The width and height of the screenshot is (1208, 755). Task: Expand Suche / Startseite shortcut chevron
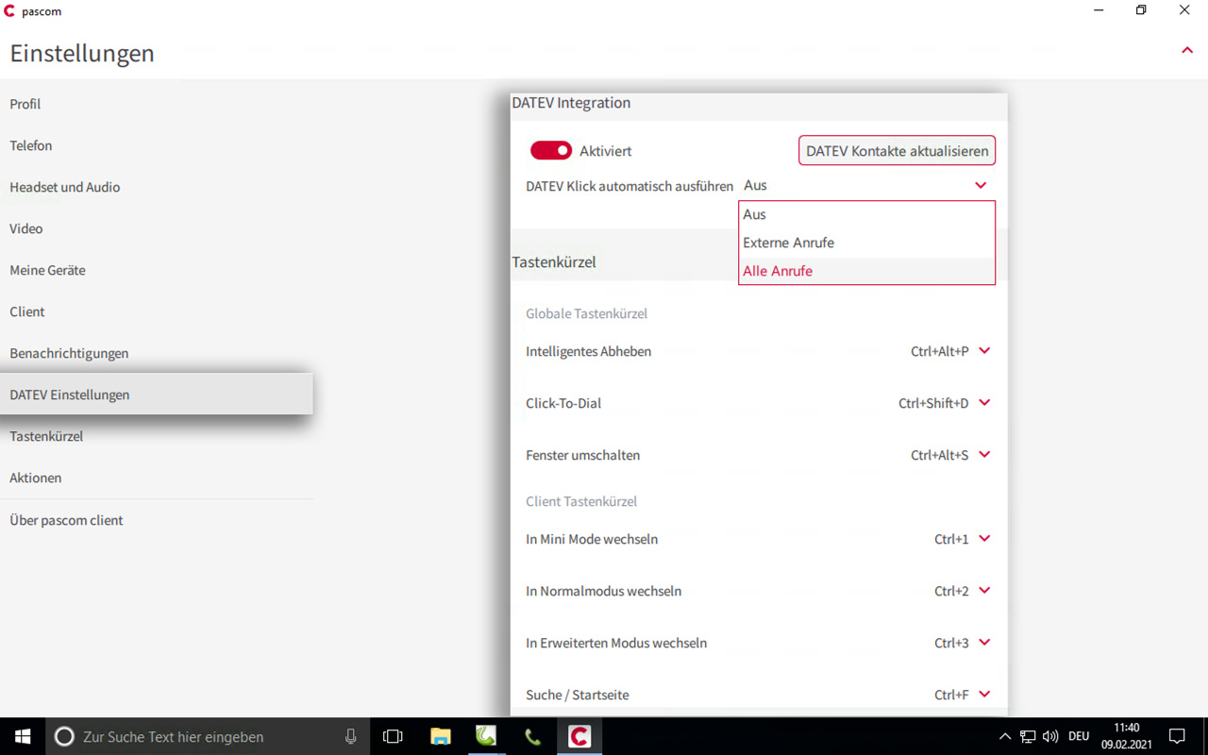[x=984, y=694]
